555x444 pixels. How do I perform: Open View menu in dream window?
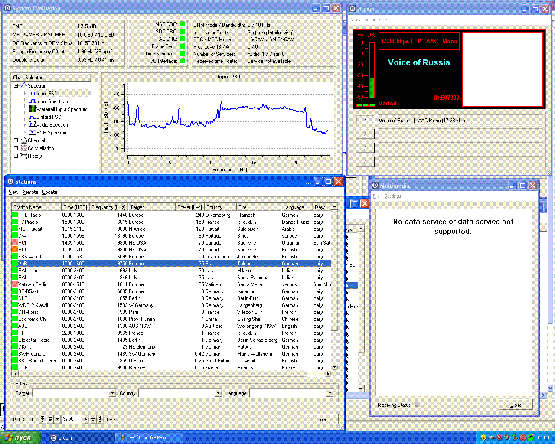click(356, 20)
